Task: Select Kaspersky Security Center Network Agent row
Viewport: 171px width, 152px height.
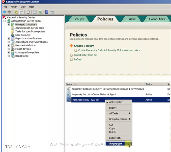Action: pyautogui.click(x=118, y=94)
